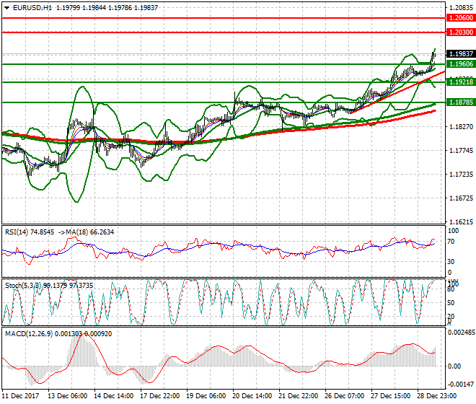Click the green 1.19606 level label
Viewport: 476px width, 404px height.
(461, 64)
